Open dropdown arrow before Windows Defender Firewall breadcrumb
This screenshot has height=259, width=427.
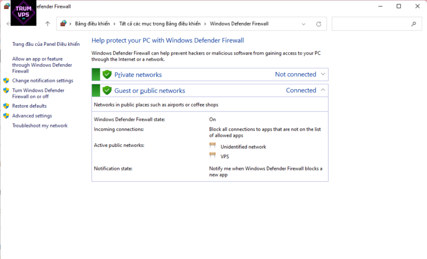(x=205, y=24)
